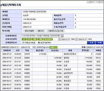Select the 1주 period button
The image size is (104, 91).
click(x=24, y=39)
